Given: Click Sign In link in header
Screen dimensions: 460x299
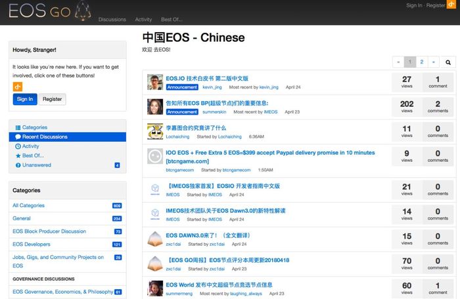Looking at the screenshot, I should 414,5.
